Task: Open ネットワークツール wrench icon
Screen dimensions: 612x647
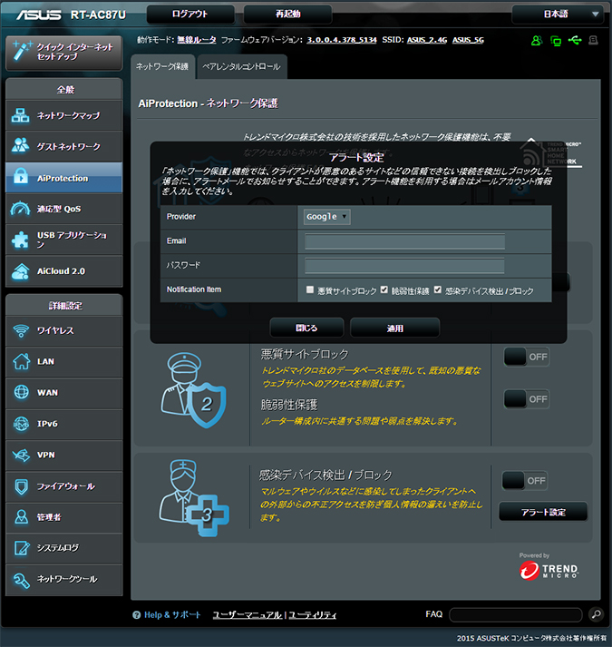Action: point(21,580)
